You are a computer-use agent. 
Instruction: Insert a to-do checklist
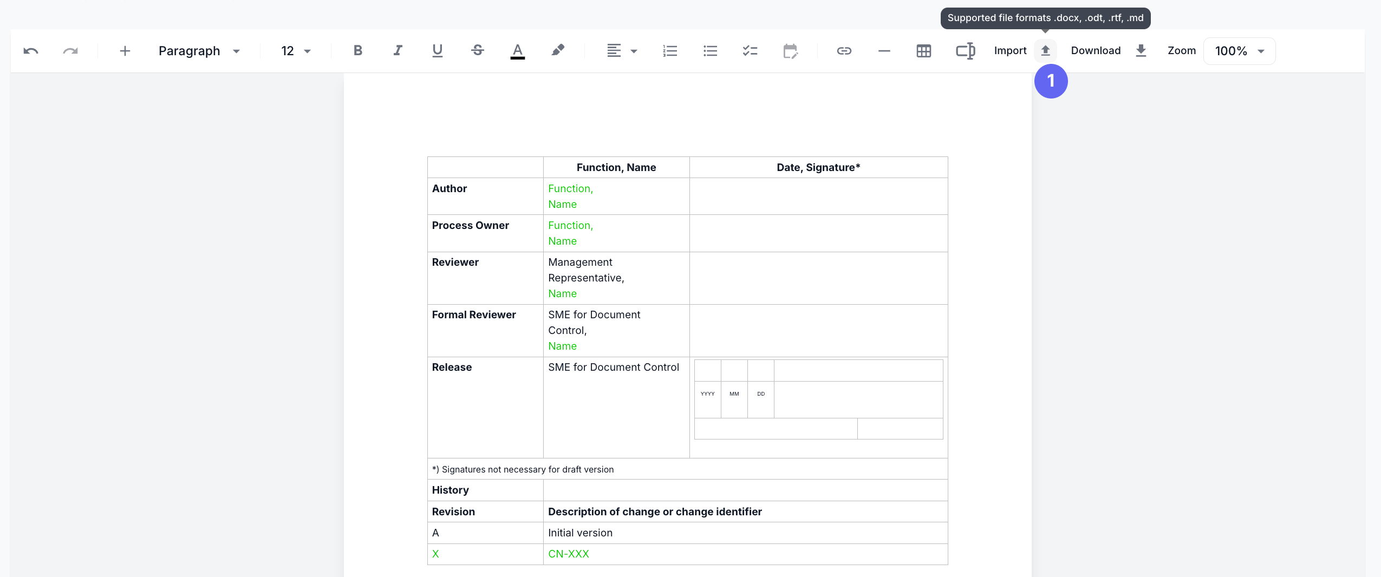(750, 50)
